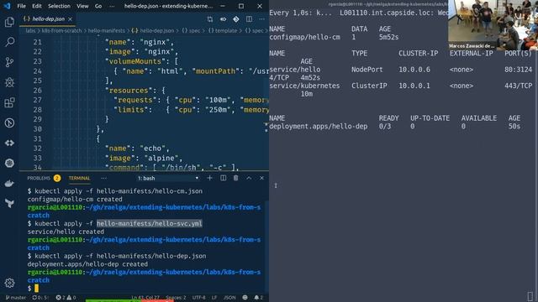Select the hello-dep.json editor tab
The width and height of the screenshot is (538, 302).
48,19
